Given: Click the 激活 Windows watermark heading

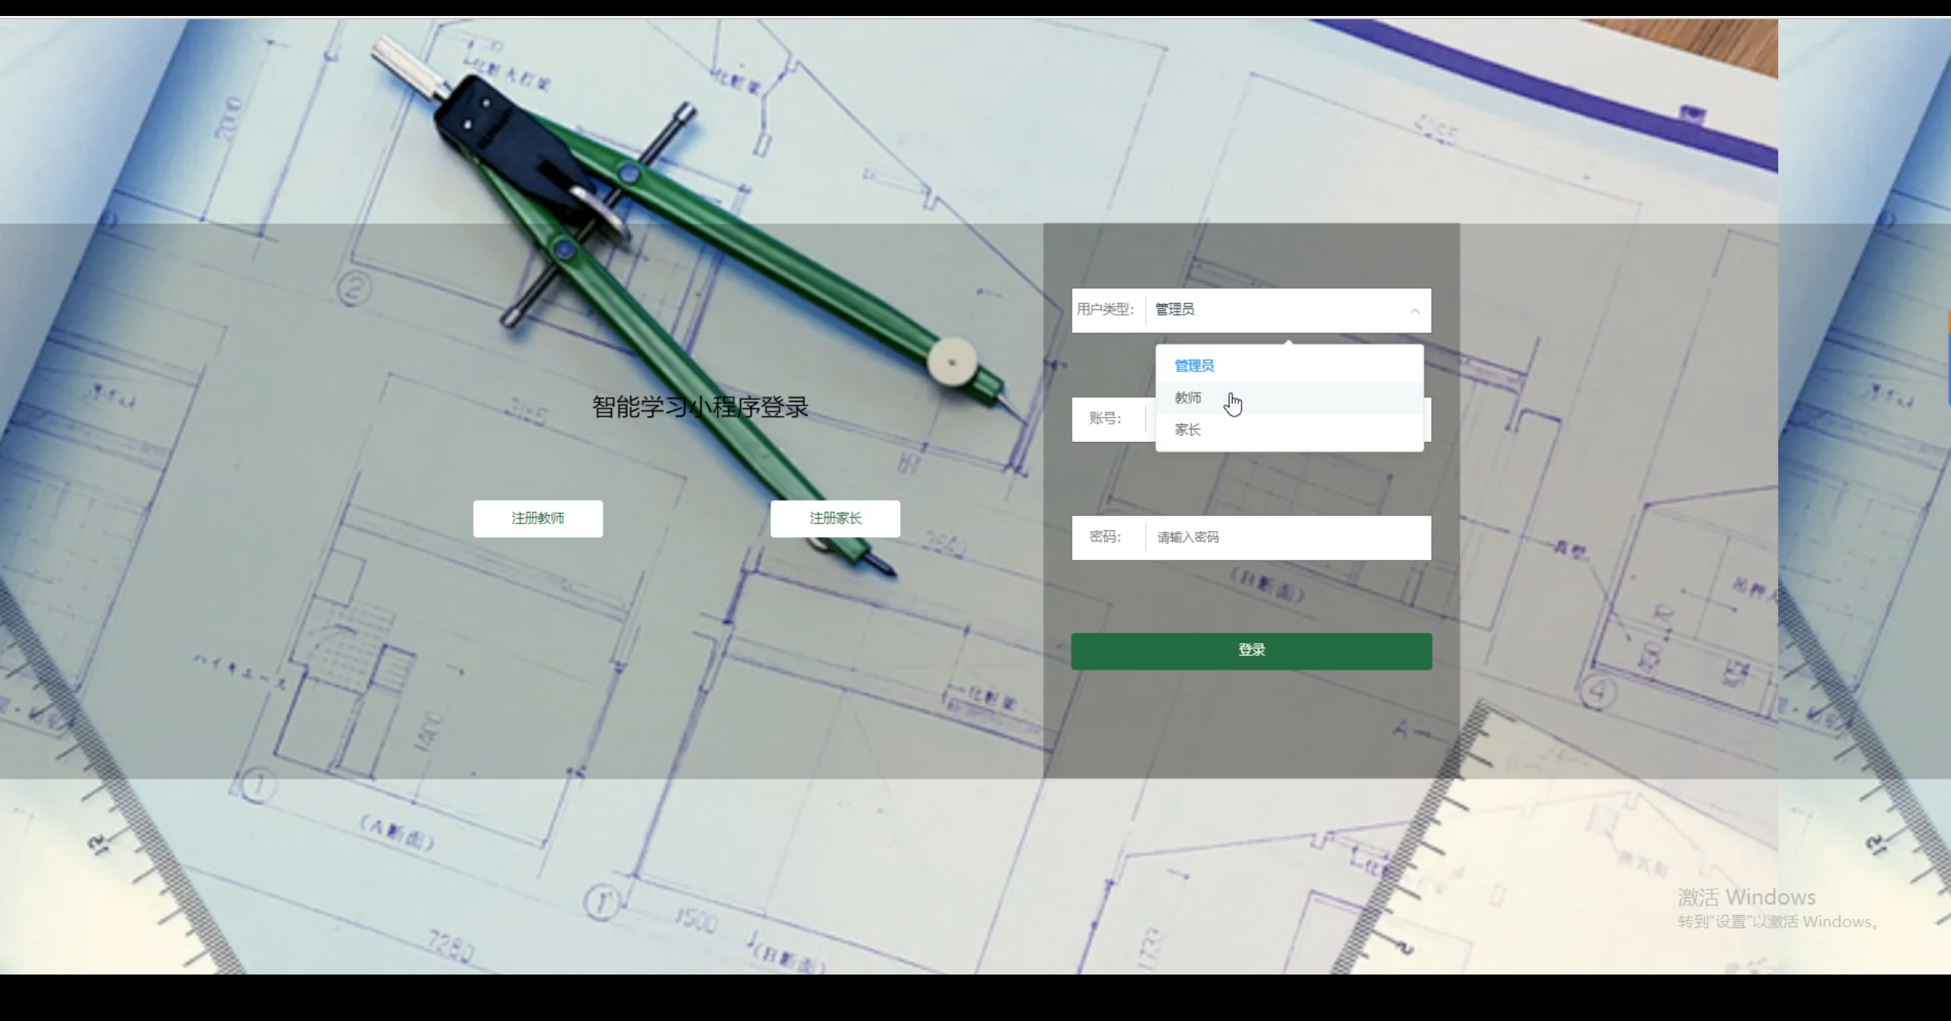Looking at the screenshot, I should pyautogui.click(x=1747, y=897).
